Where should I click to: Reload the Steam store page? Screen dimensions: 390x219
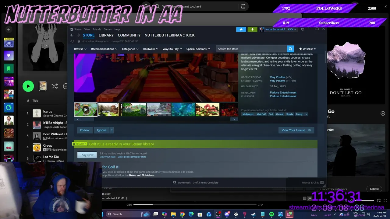[72, 41]
